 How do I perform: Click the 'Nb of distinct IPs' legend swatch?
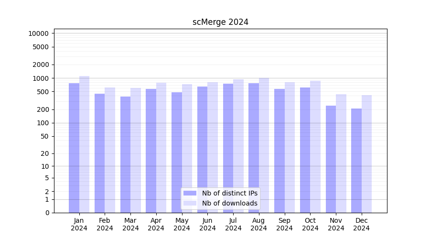[x=190, y=193]
